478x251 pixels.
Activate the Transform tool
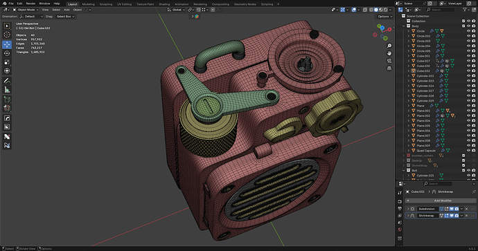pos(7,71)
